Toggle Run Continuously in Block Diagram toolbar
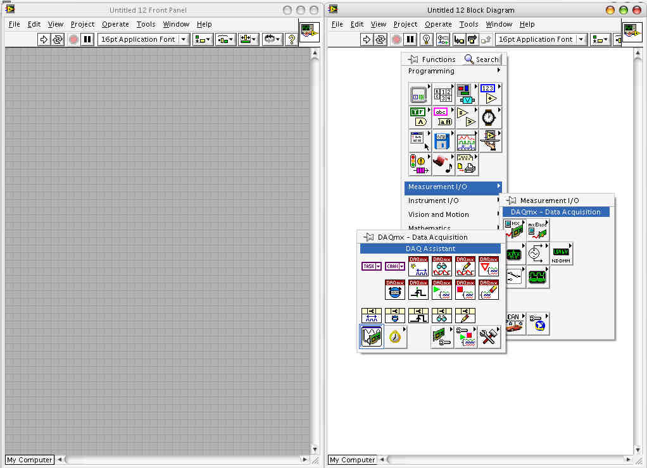 tap(381, 39)
